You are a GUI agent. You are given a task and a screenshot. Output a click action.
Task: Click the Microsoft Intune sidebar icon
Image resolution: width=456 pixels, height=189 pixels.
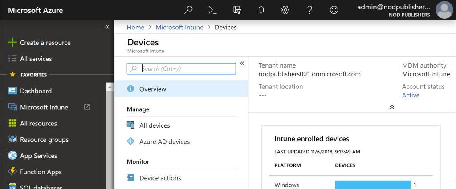[12, 107]
